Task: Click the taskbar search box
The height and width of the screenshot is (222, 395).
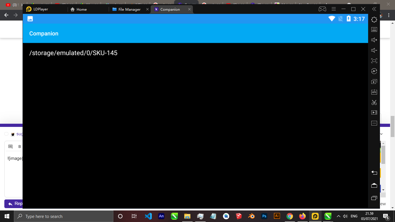Action: pyautogui.click(x=64, y=216)
